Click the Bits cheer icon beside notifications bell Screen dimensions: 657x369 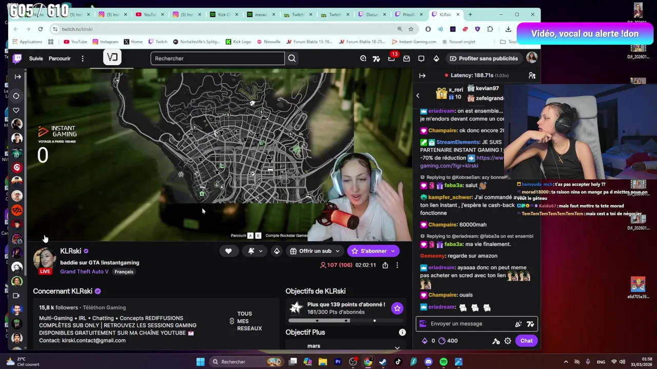[277, 251]
